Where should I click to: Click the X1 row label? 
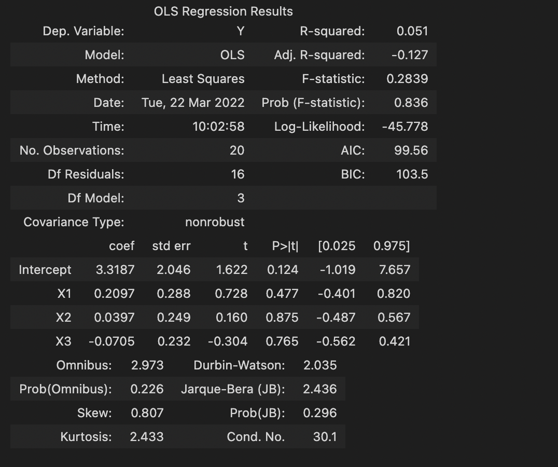tap(58, 293)
